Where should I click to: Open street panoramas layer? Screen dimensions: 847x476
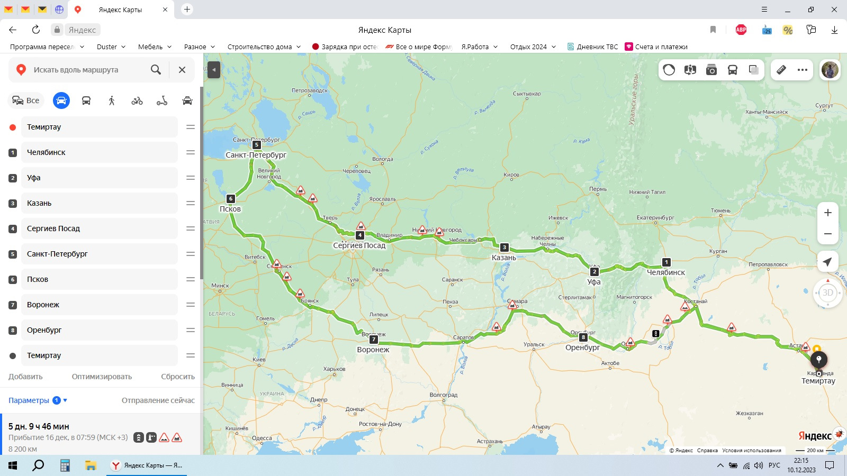690,70
